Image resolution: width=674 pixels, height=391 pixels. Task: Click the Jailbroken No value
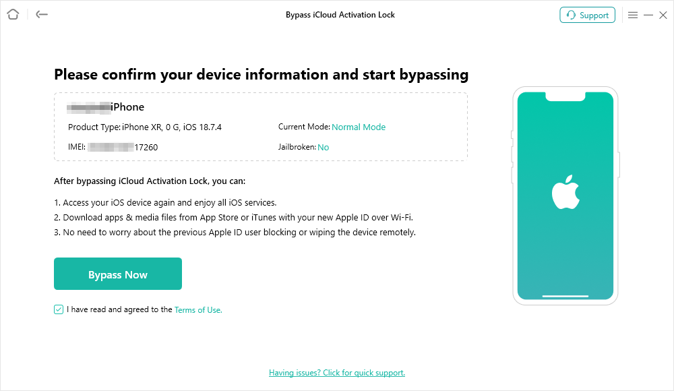pos(324,147)
